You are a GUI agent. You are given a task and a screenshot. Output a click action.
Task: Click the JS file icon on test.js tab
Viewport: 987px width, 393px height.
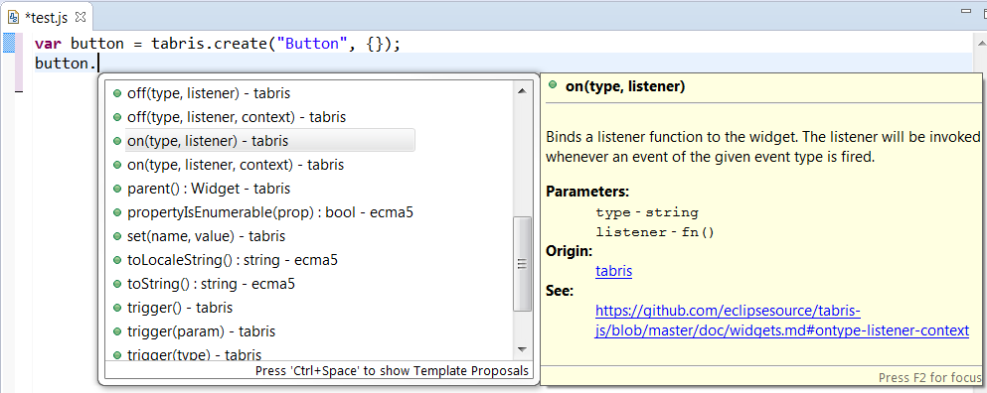click(x=13, y=17)
